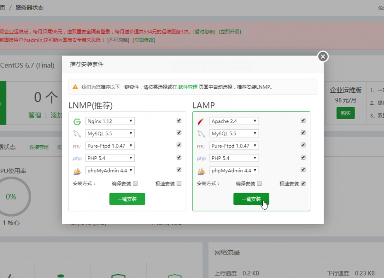Click the 网络流量 panel heading

[x=227, y=252]
